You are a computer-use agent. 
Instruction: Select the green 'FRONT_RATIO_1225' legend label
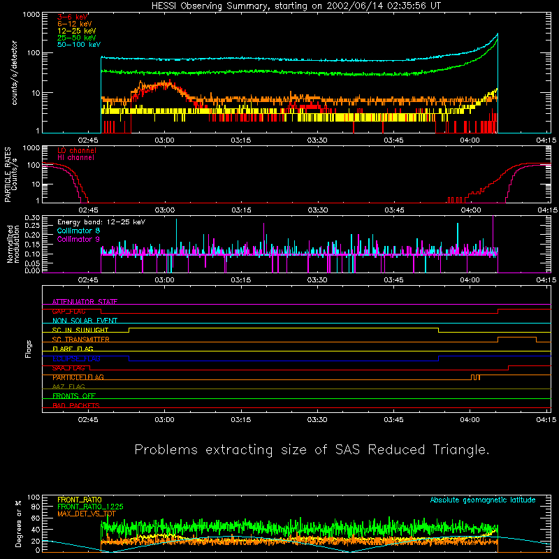coord(90,507)
